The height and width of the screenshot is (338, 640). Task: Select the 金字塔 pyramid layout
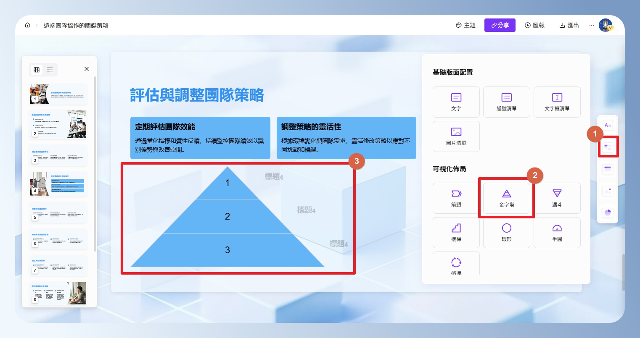point(506,198)
